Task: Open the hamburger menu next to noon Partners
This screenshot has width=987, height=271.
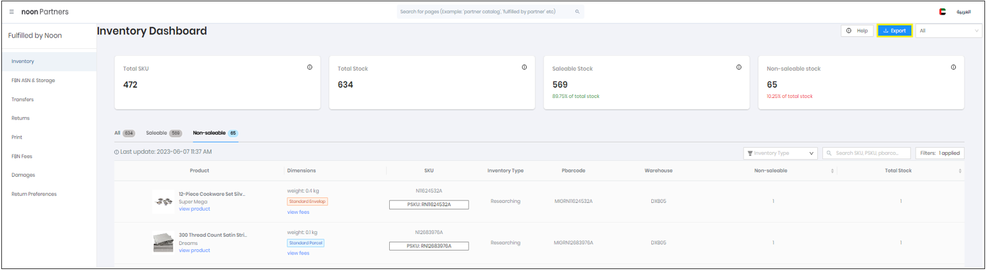Action: [11, 12]
